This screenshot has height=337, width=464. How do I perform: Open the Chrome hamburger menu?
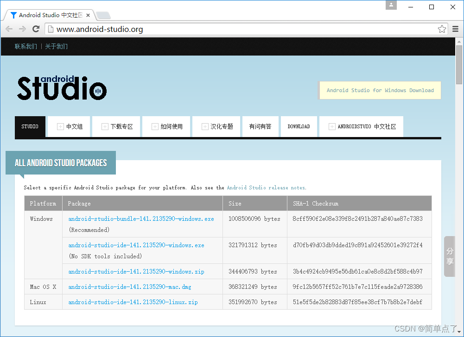[x=455, y=29]
